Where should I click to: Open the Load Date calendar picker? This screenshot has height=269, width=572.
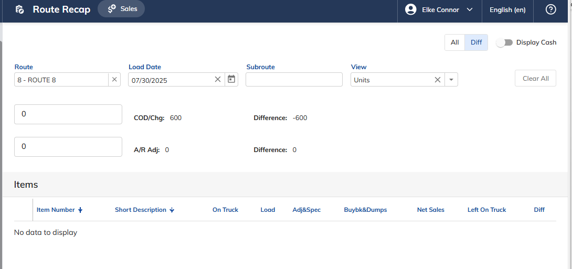pyautogui.click(x=231, y=79)
